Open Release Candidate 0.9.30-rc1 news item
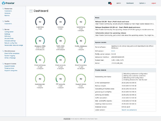 click(x=118, y=27)
